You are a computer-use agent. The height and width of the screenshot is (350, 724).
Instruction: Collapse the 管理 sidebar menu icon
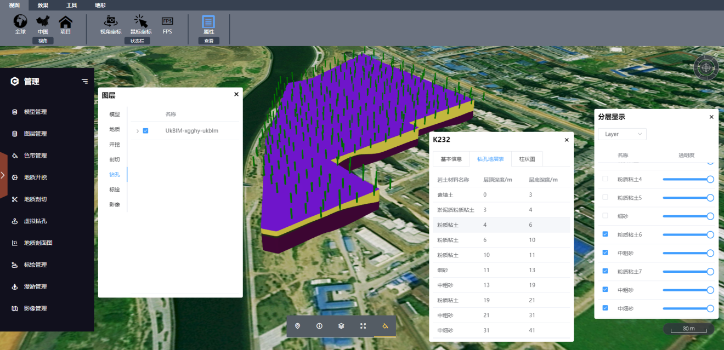84,81
